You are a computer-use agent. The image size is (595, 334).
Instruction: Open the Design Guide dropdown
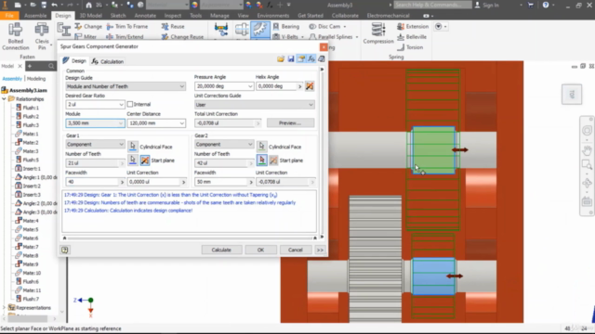(126, 86)
